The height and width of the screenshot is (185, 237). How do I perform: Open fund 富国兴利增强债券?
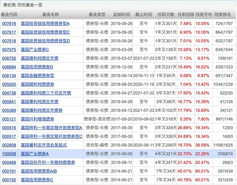(x=38, y=119)
